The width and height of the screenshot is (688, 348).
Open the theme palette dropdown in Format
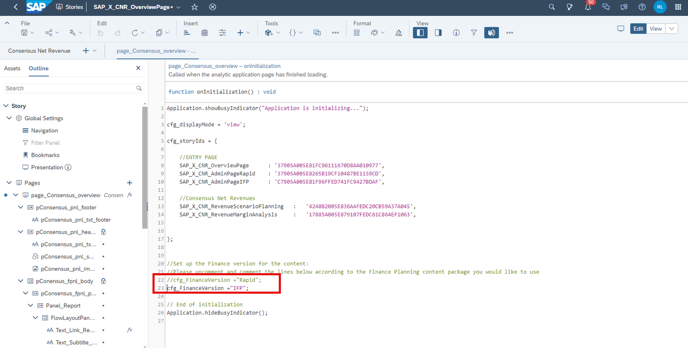pos(378,32)
